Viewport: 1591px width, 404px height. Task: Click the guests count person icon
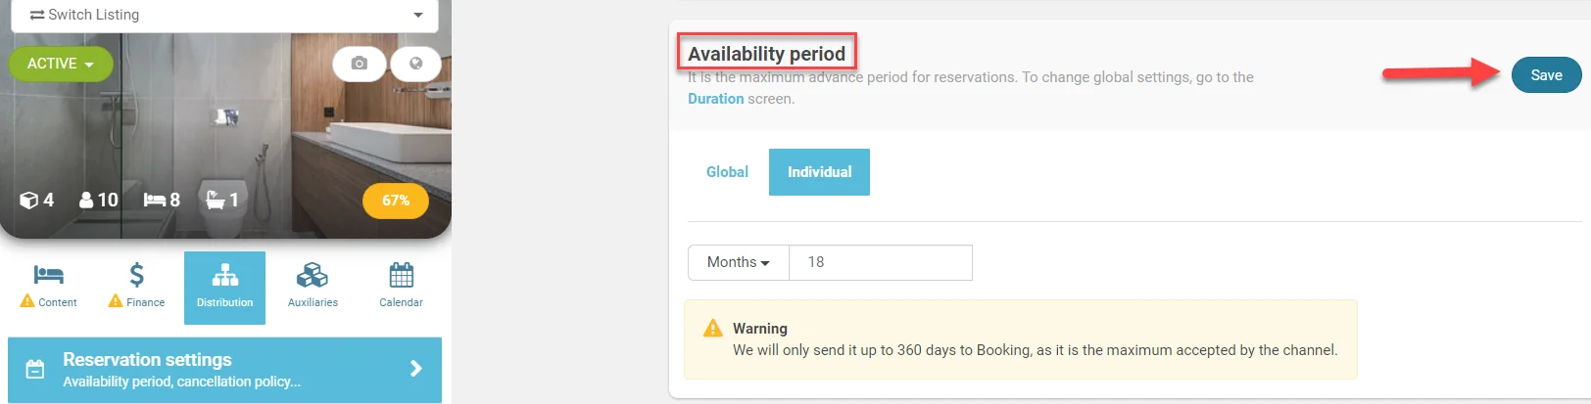pos(87,200)
